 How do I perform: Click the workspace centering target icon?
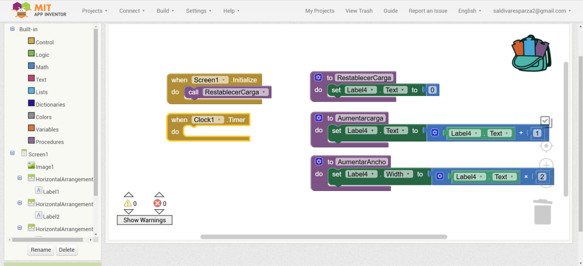point(546,146)
